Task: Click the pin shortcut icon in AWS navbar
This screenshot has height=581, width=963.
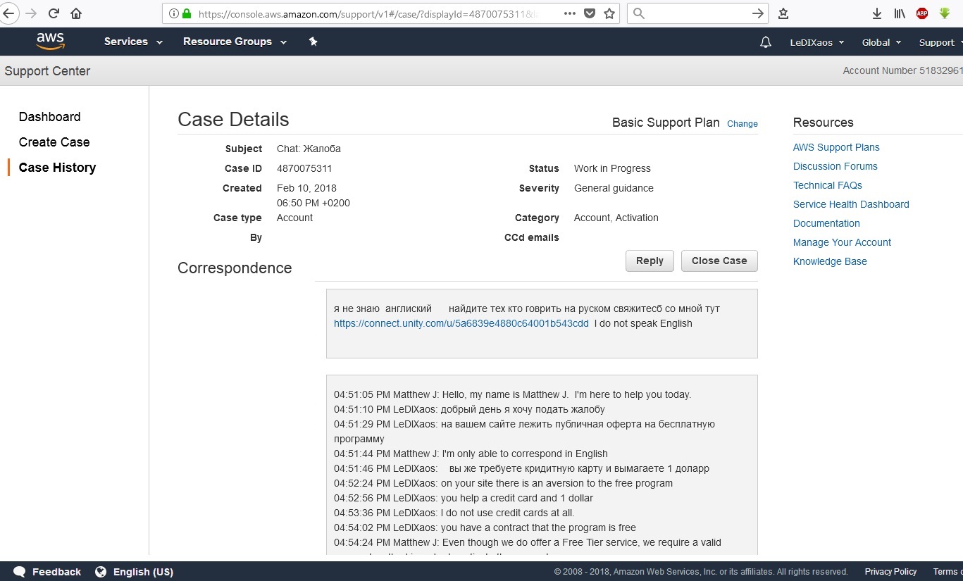Action: tap(313, 42)
